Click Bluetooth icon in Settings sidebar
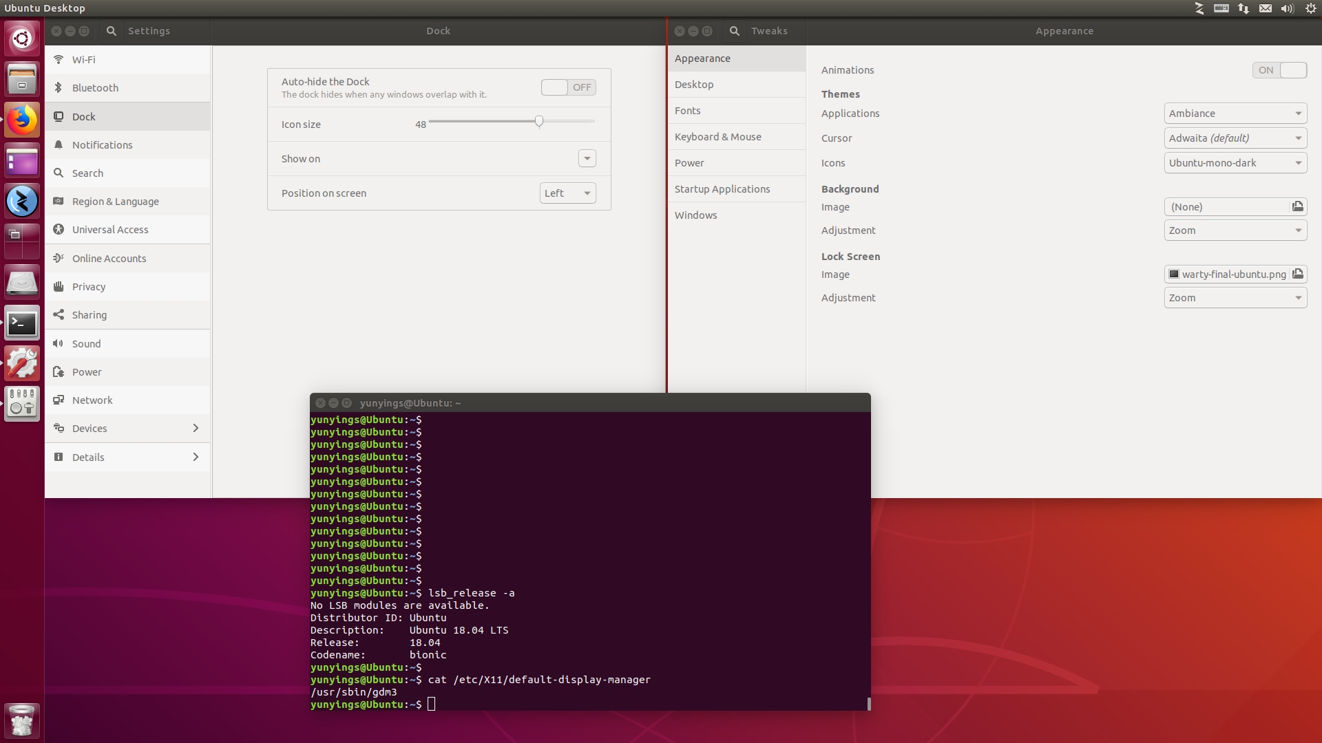The width and height of the screenshot is (1322, 743). tap(59, 87)
